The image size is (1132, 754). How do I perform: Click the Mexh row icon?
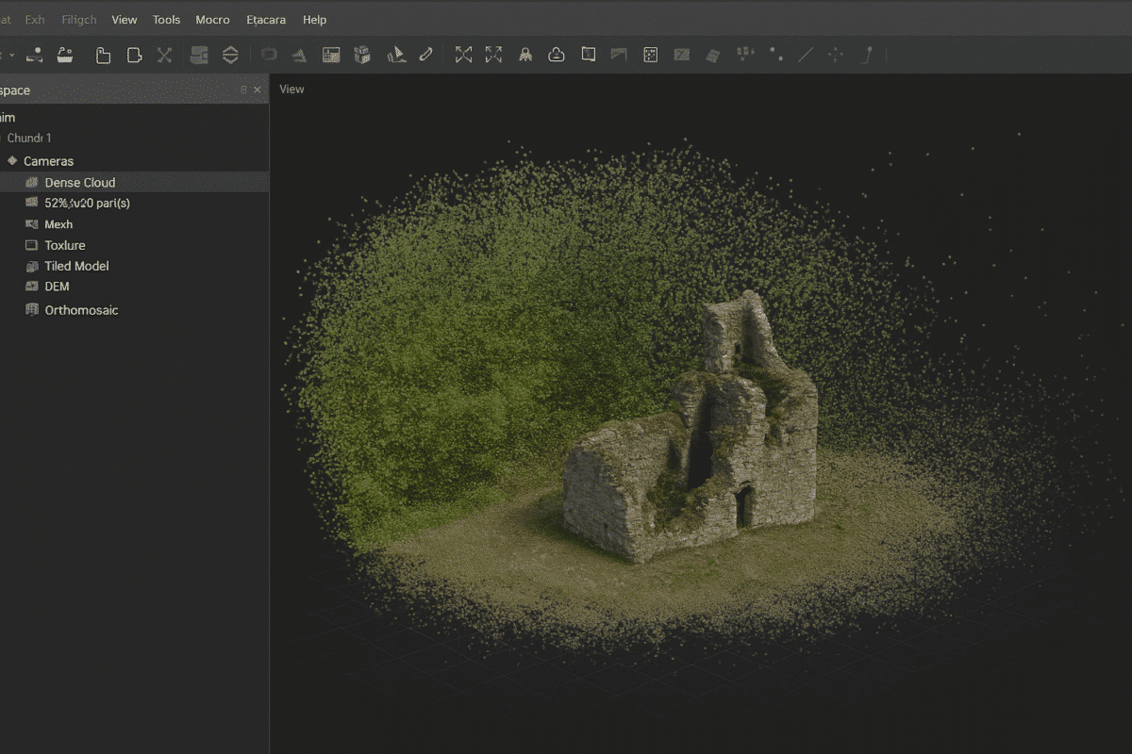tap(32, 224)
